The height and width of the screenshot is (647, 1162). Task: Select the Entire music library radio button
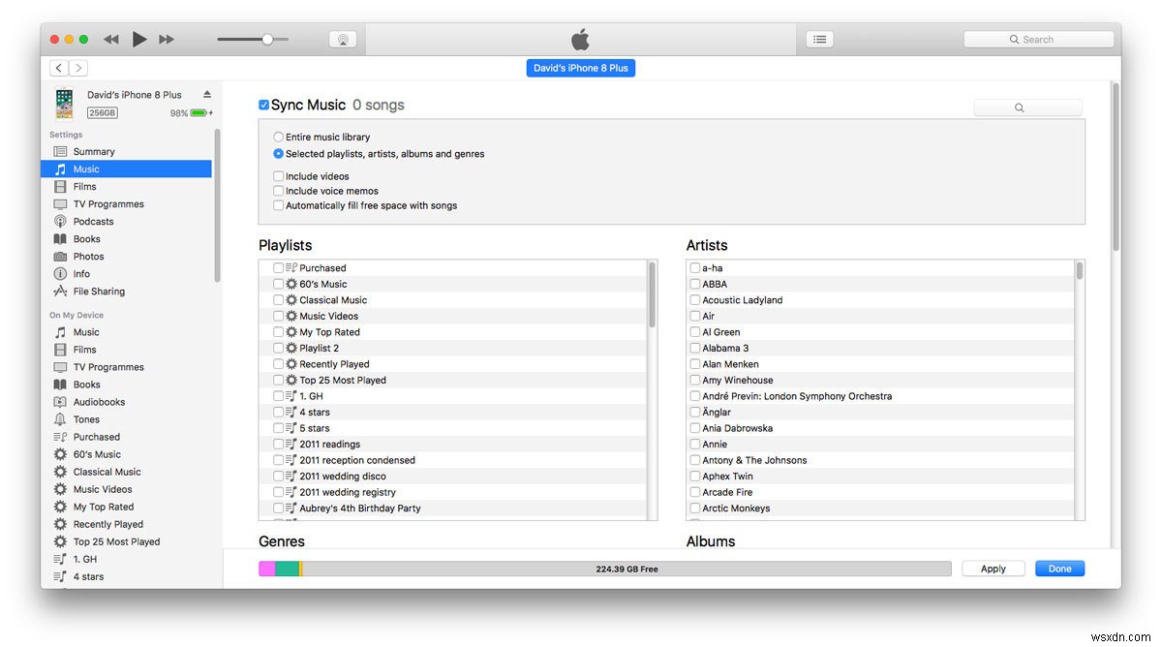[x=277, y=137]
